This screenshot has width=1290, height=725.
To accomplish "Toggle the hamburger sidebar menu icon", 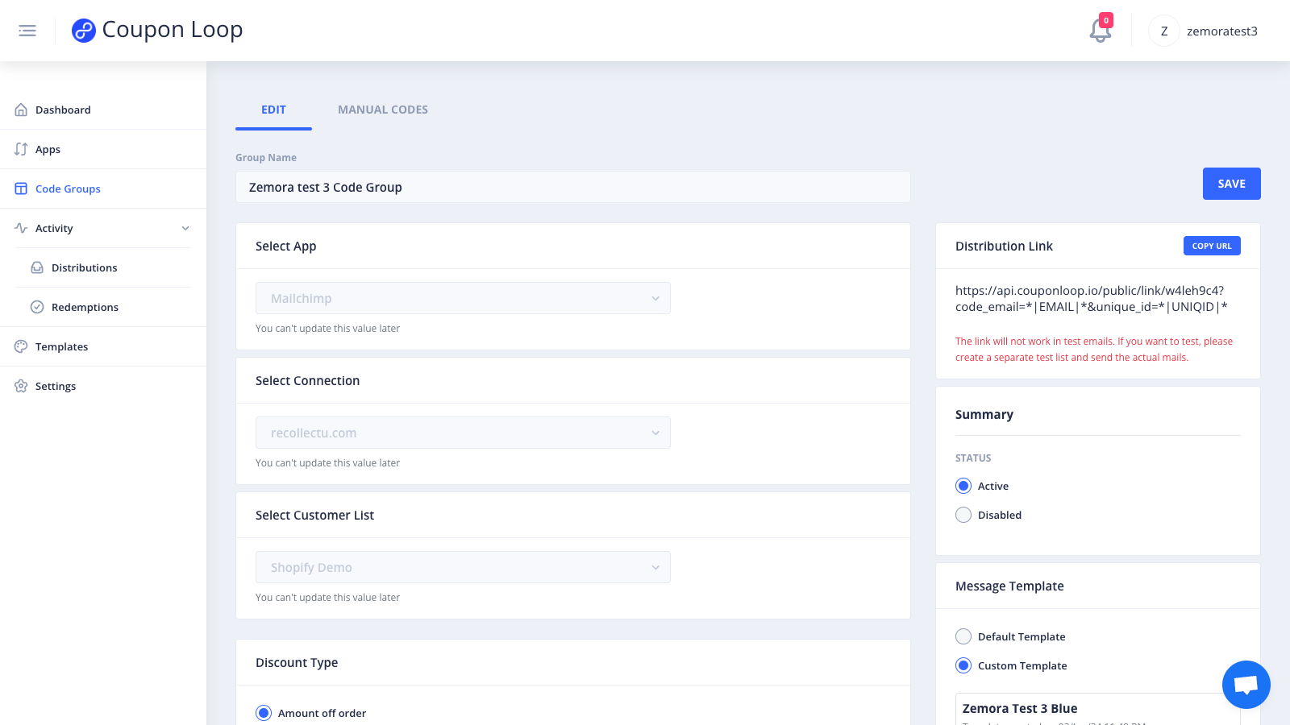I will click(x=27, y=31).
